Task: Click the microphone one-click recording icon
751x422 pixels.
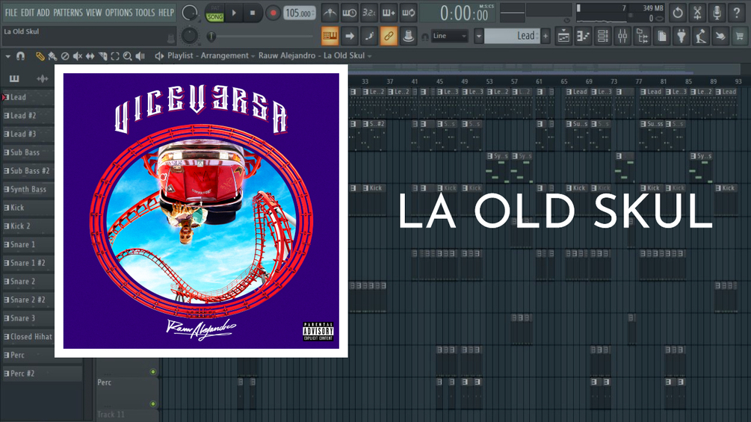Action: click(x=717, y=13)
